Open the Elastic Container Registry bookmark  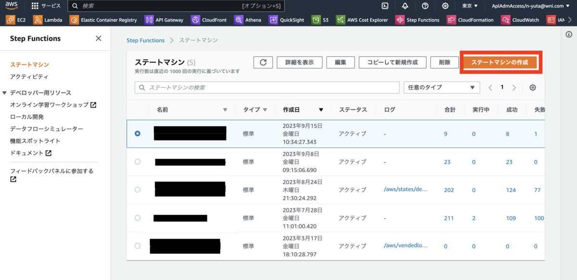tap(103, 20)
